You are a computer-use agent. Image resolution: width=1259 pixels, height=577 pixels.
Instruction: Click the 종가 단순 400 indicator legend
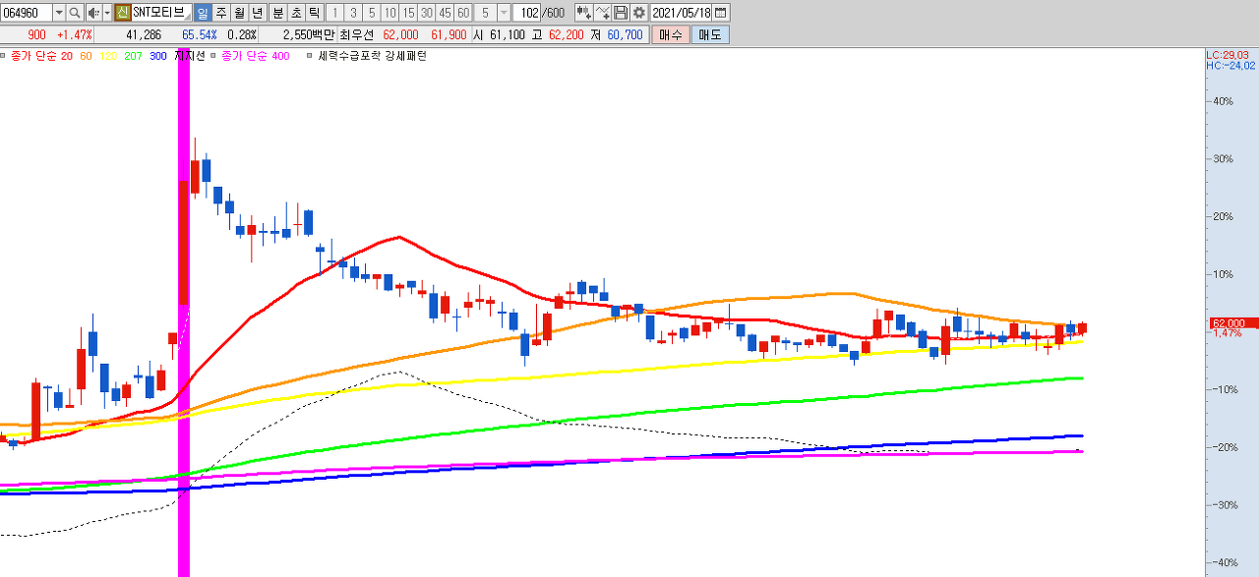coord(256,56)
